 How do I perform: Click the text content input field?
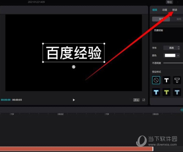click(x=167, y=35)
